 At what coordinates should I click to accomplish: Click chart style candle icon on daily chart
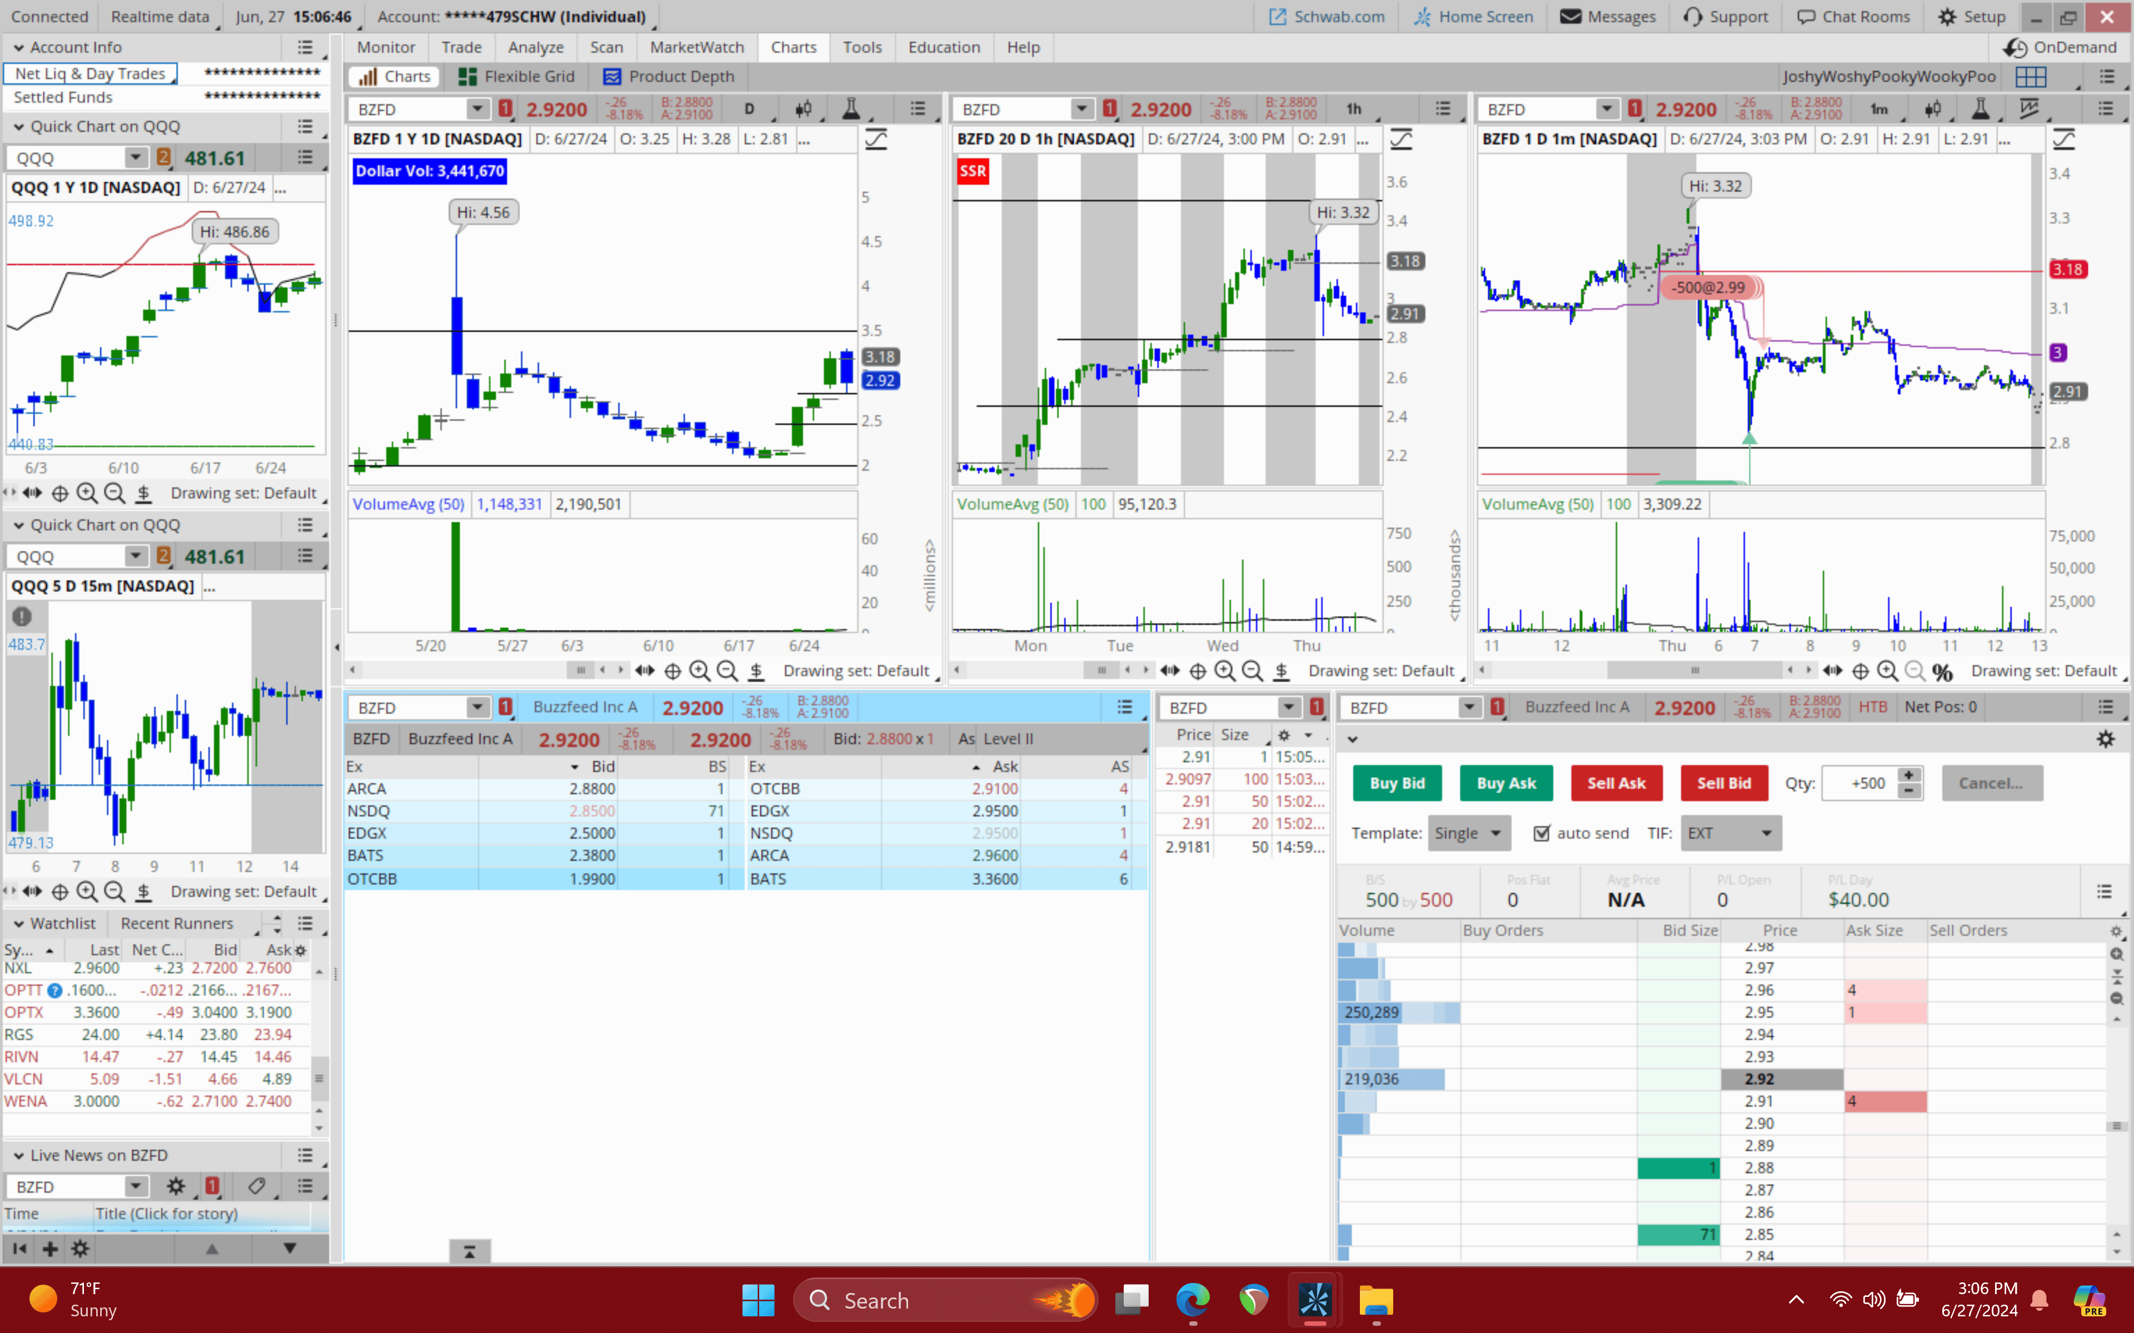click(x=804, y=108)
